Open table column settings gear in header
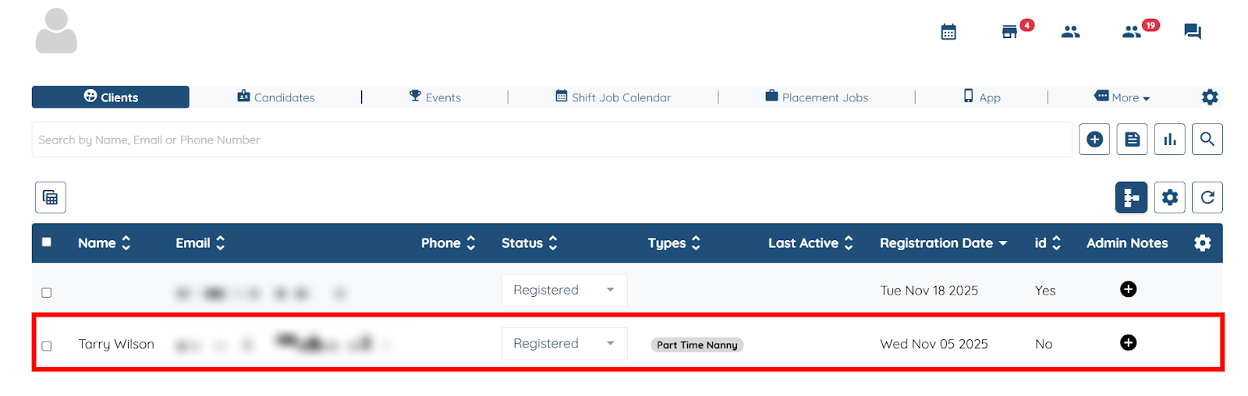This screenshot has height=396, width=1248. pyautogui.click(x=1202, y=243)
